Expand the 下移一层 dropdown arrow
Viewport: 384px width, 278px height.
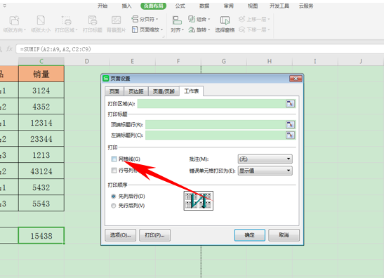[x=269, y=30]
